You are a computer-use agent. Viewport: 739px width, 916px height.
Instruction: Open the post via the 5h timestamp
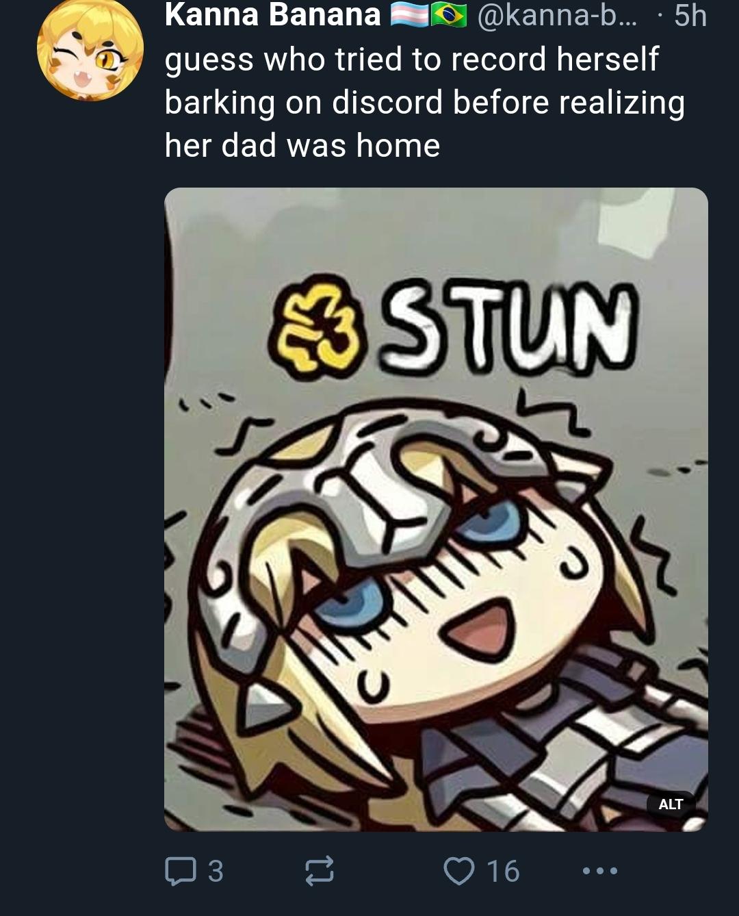point(690,15)
